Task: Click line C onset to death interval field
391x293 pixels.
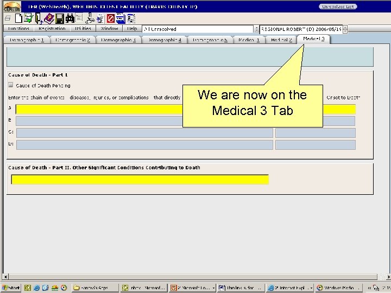Action: [316, 133]
